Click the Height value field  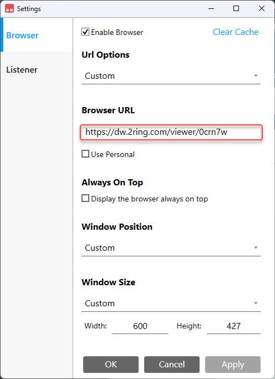pos(233,326)
